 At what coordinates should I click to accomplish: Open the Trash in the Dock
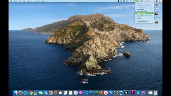156,93
